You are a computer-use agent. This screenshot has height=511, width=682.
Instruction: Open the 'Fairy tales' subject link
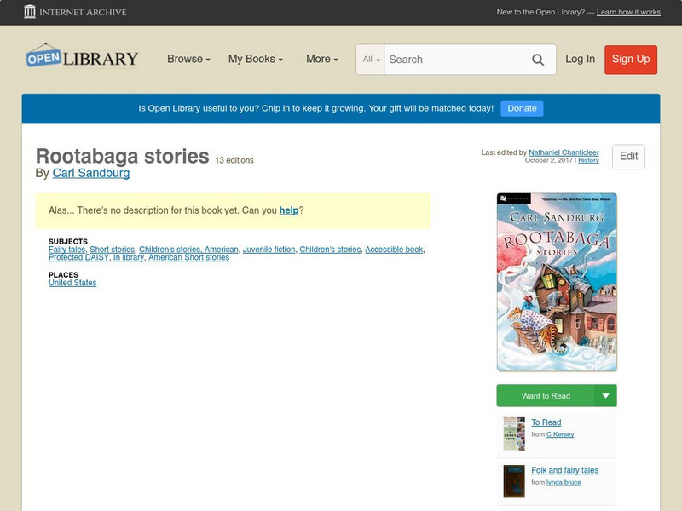point(66,248)
